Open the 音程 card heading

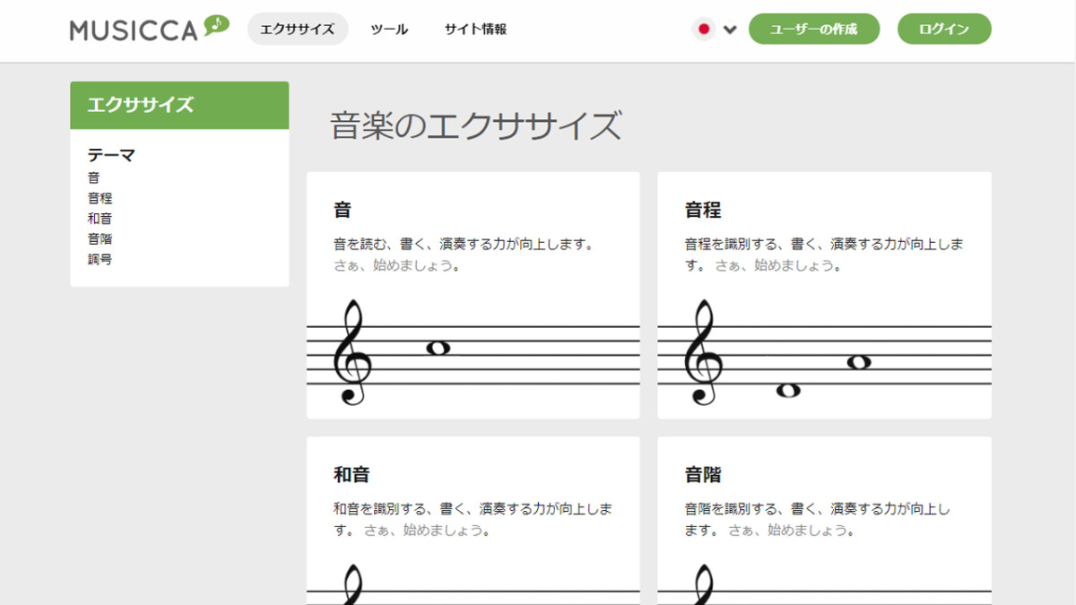point(703,210)
